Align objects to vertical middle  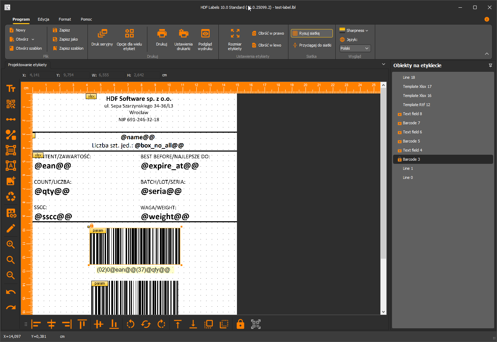click(99, 324)
